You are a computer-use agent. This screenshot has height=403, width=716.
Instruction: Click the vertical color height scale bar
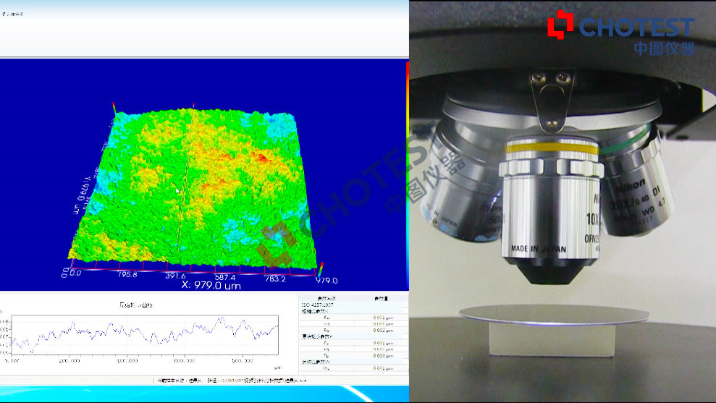(406, 174)
